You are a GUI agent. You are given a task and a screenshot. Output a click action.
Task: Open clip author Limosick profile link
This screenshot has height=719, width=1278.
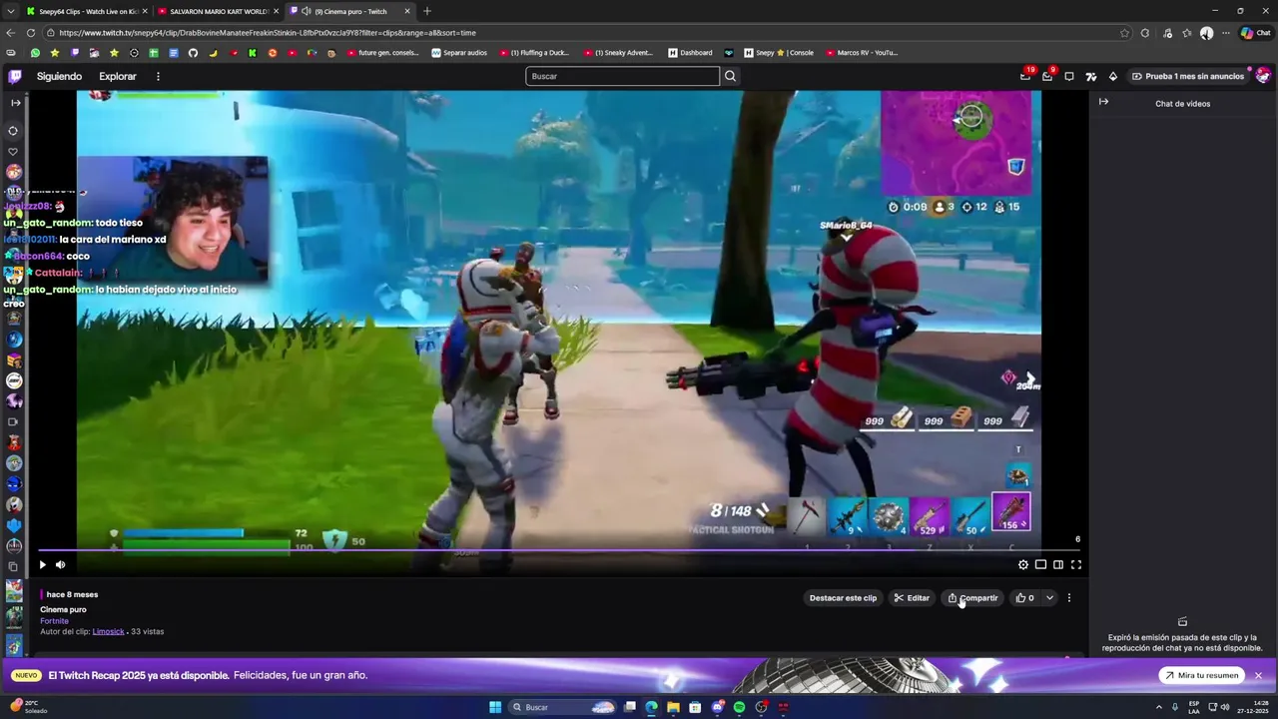tap(108, 632)
